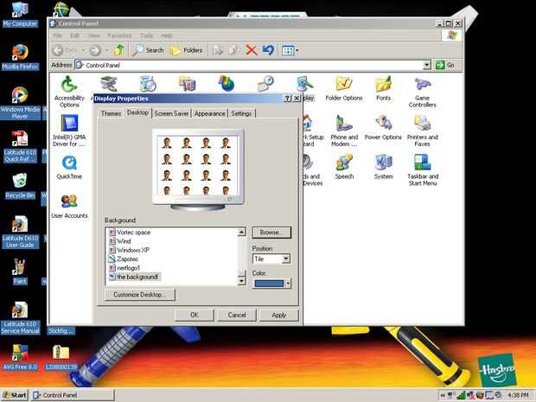The image size is (536, 402).
Task: Open Intel(R) GMA Driver icon
Action: (x=69, y=131)
